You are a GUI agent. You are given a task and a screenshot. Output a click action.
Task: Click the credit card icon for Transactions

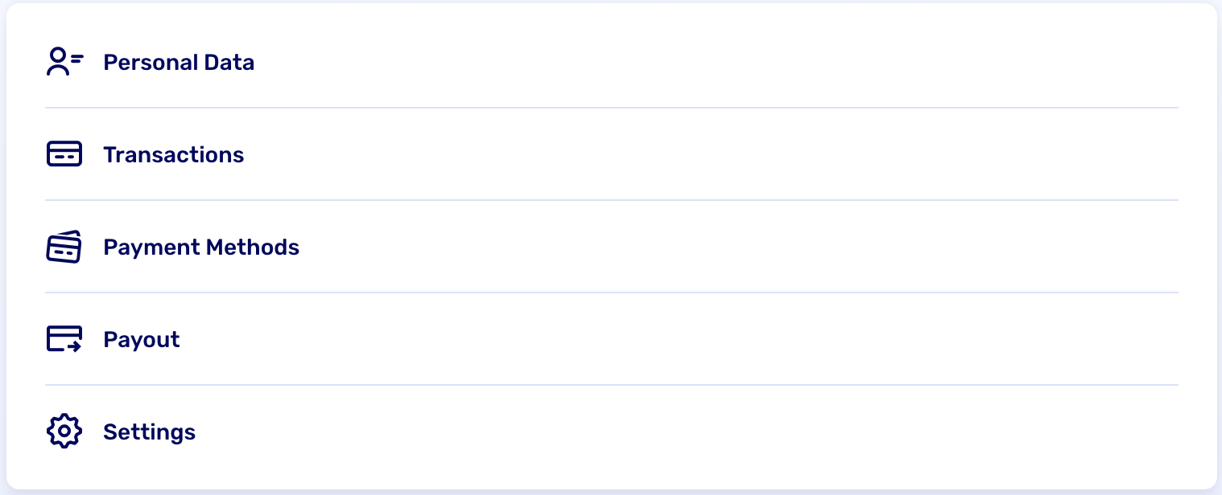(64, 154)
